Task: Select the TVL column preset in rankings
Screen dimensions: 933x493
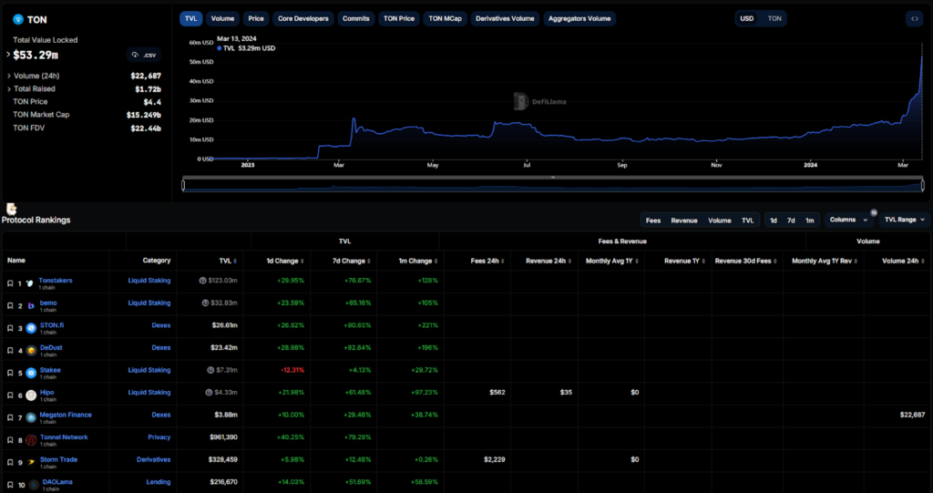Action: click(x=747, y=221)
